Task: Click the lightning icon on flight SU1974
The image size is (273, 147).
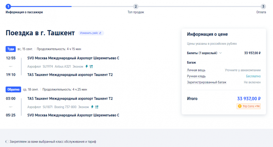Action: click(x=86, y=67)
